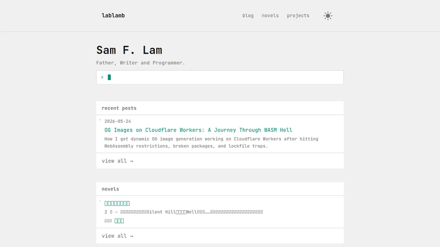Open the projects nav item

point(298,16)
